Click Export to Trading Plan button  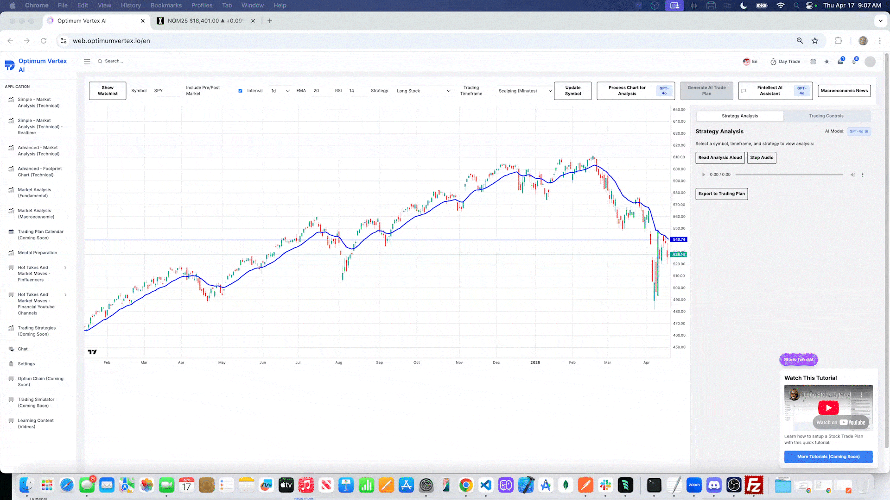click(721, 194)
